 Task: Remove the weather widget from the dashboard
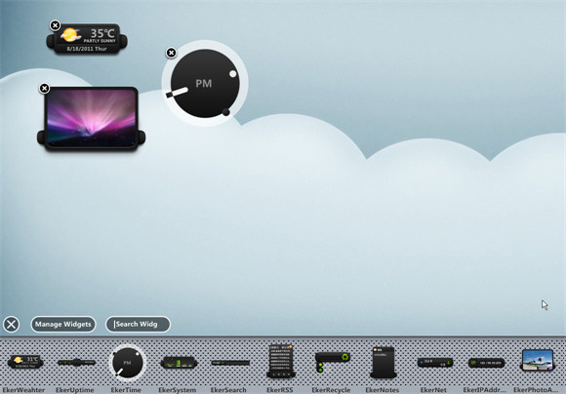(55, 25)
